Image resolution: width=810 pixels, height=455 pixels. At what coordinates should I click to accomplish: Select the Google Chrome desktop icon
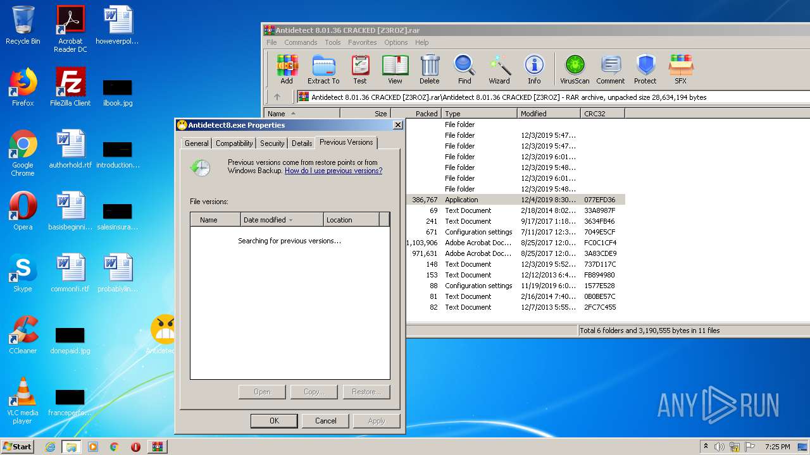[23, 153]
